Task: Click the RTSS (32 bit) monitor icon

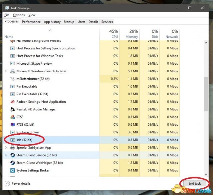Action: [x=13, y=124]
